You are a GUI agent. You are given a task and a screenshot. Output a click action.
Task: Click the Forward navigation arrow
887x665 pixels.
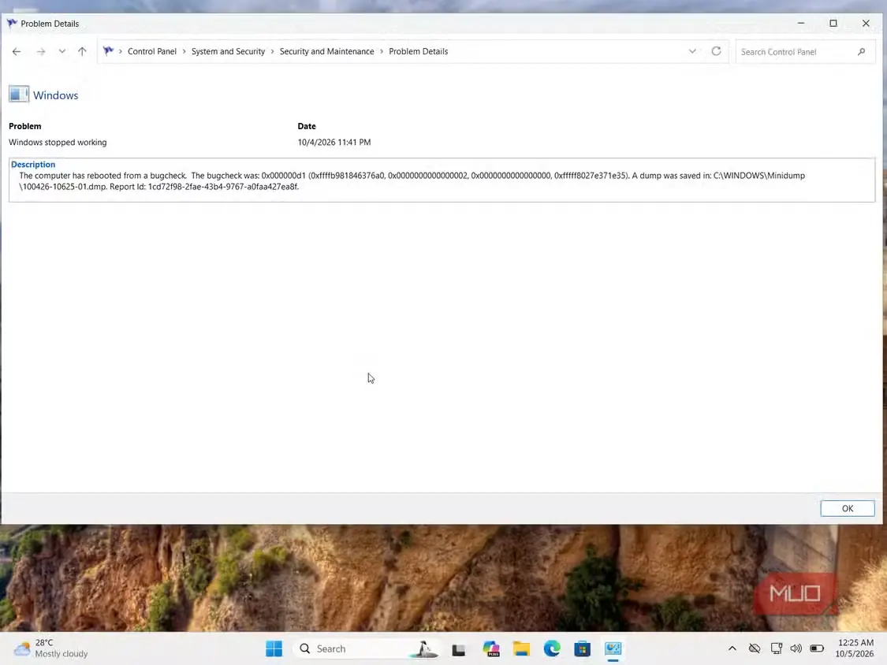(x=41, y=51)
